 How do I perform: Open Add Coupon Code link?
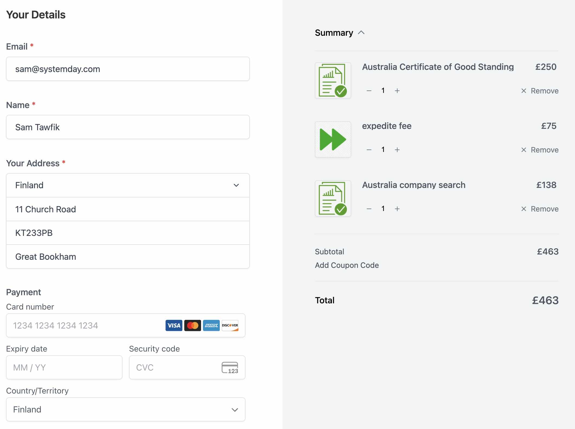347,265
